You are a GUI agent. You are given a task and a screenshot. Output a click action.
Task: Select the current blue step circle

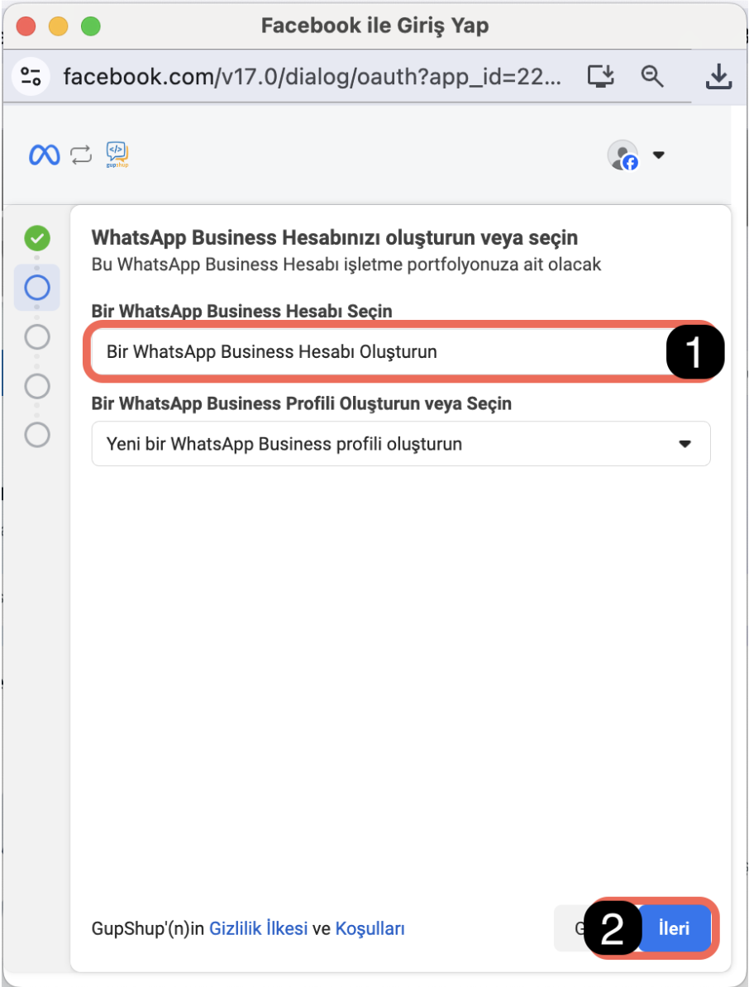point(37,288)
